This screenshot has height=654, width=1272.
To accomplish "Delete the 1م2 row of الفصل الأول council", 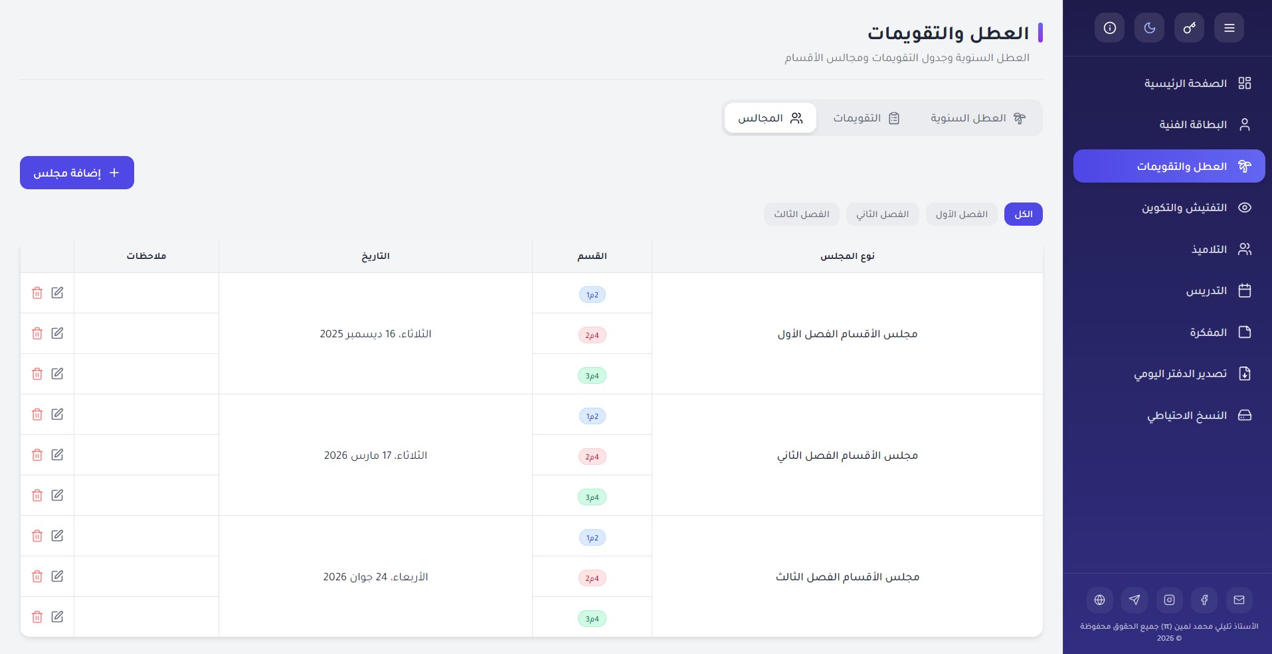I will (x=37, y=293).
